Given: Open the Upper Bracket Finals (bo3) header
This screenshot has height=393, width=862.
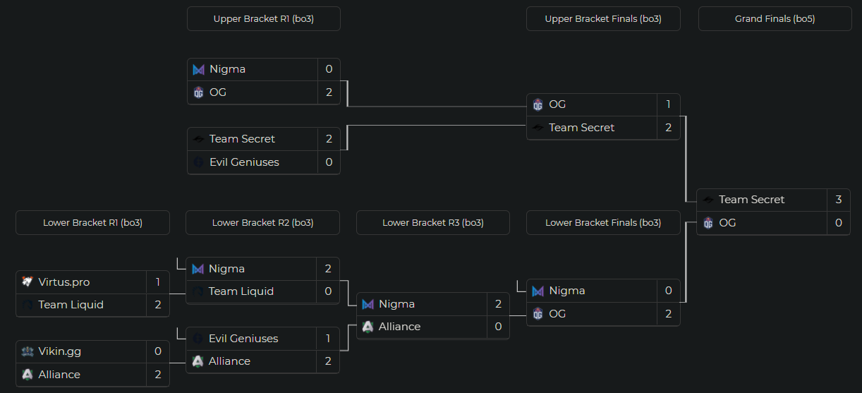Looking at the screenshot, I should (603, 19).
